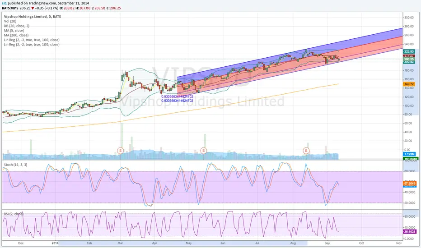Click 20.00 on the price axis

click(x=408, y=141)
